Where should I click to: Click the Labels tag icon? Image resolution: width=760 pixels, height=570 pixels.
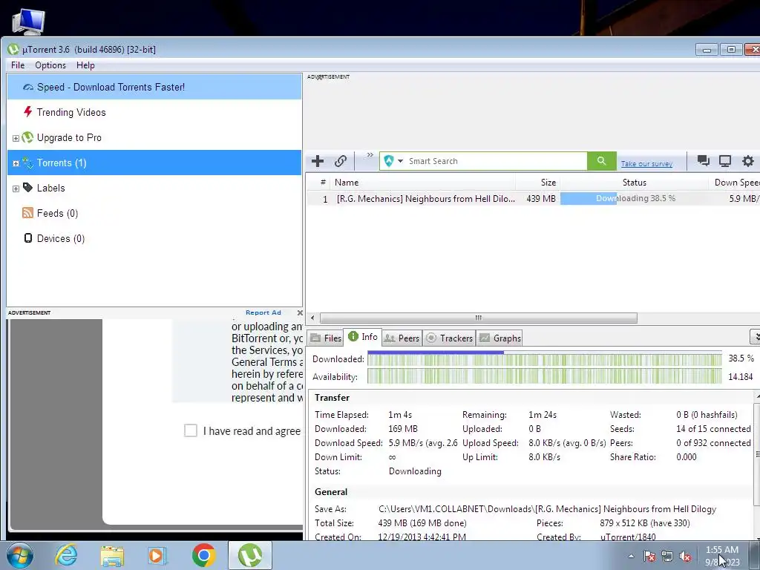(28, 188)
